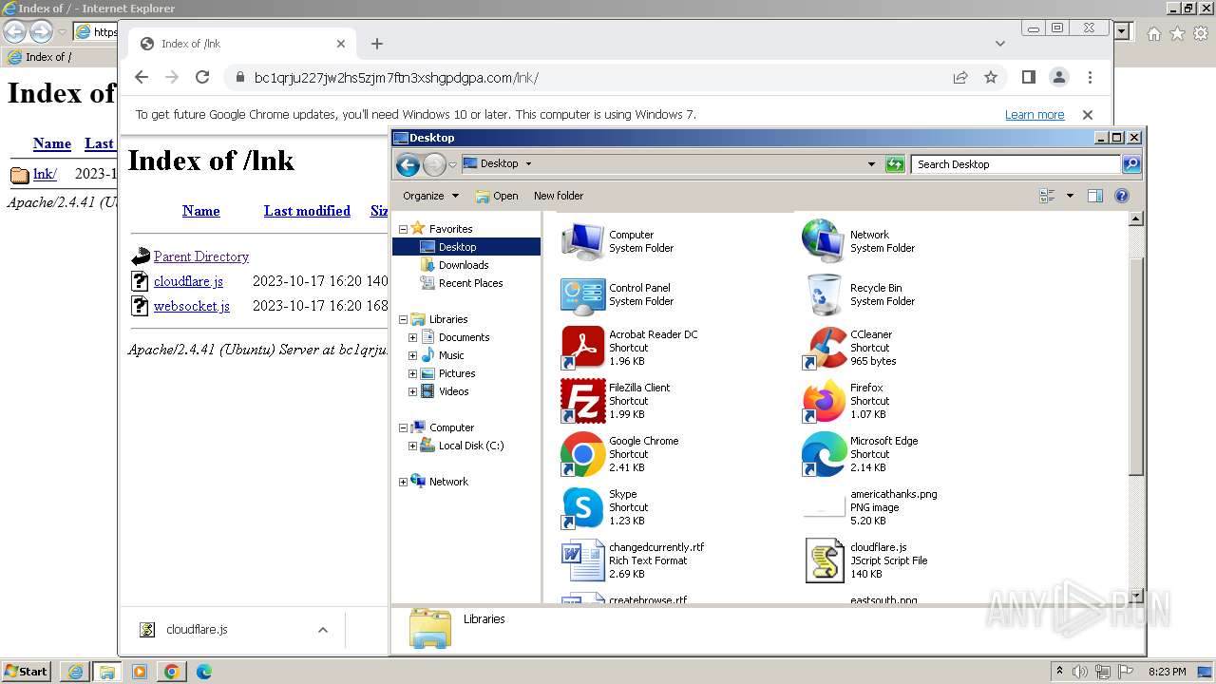This screenshot has width=1216, height=684.
Task: Share this page via Chrome share icon
Action: [960, 78]
